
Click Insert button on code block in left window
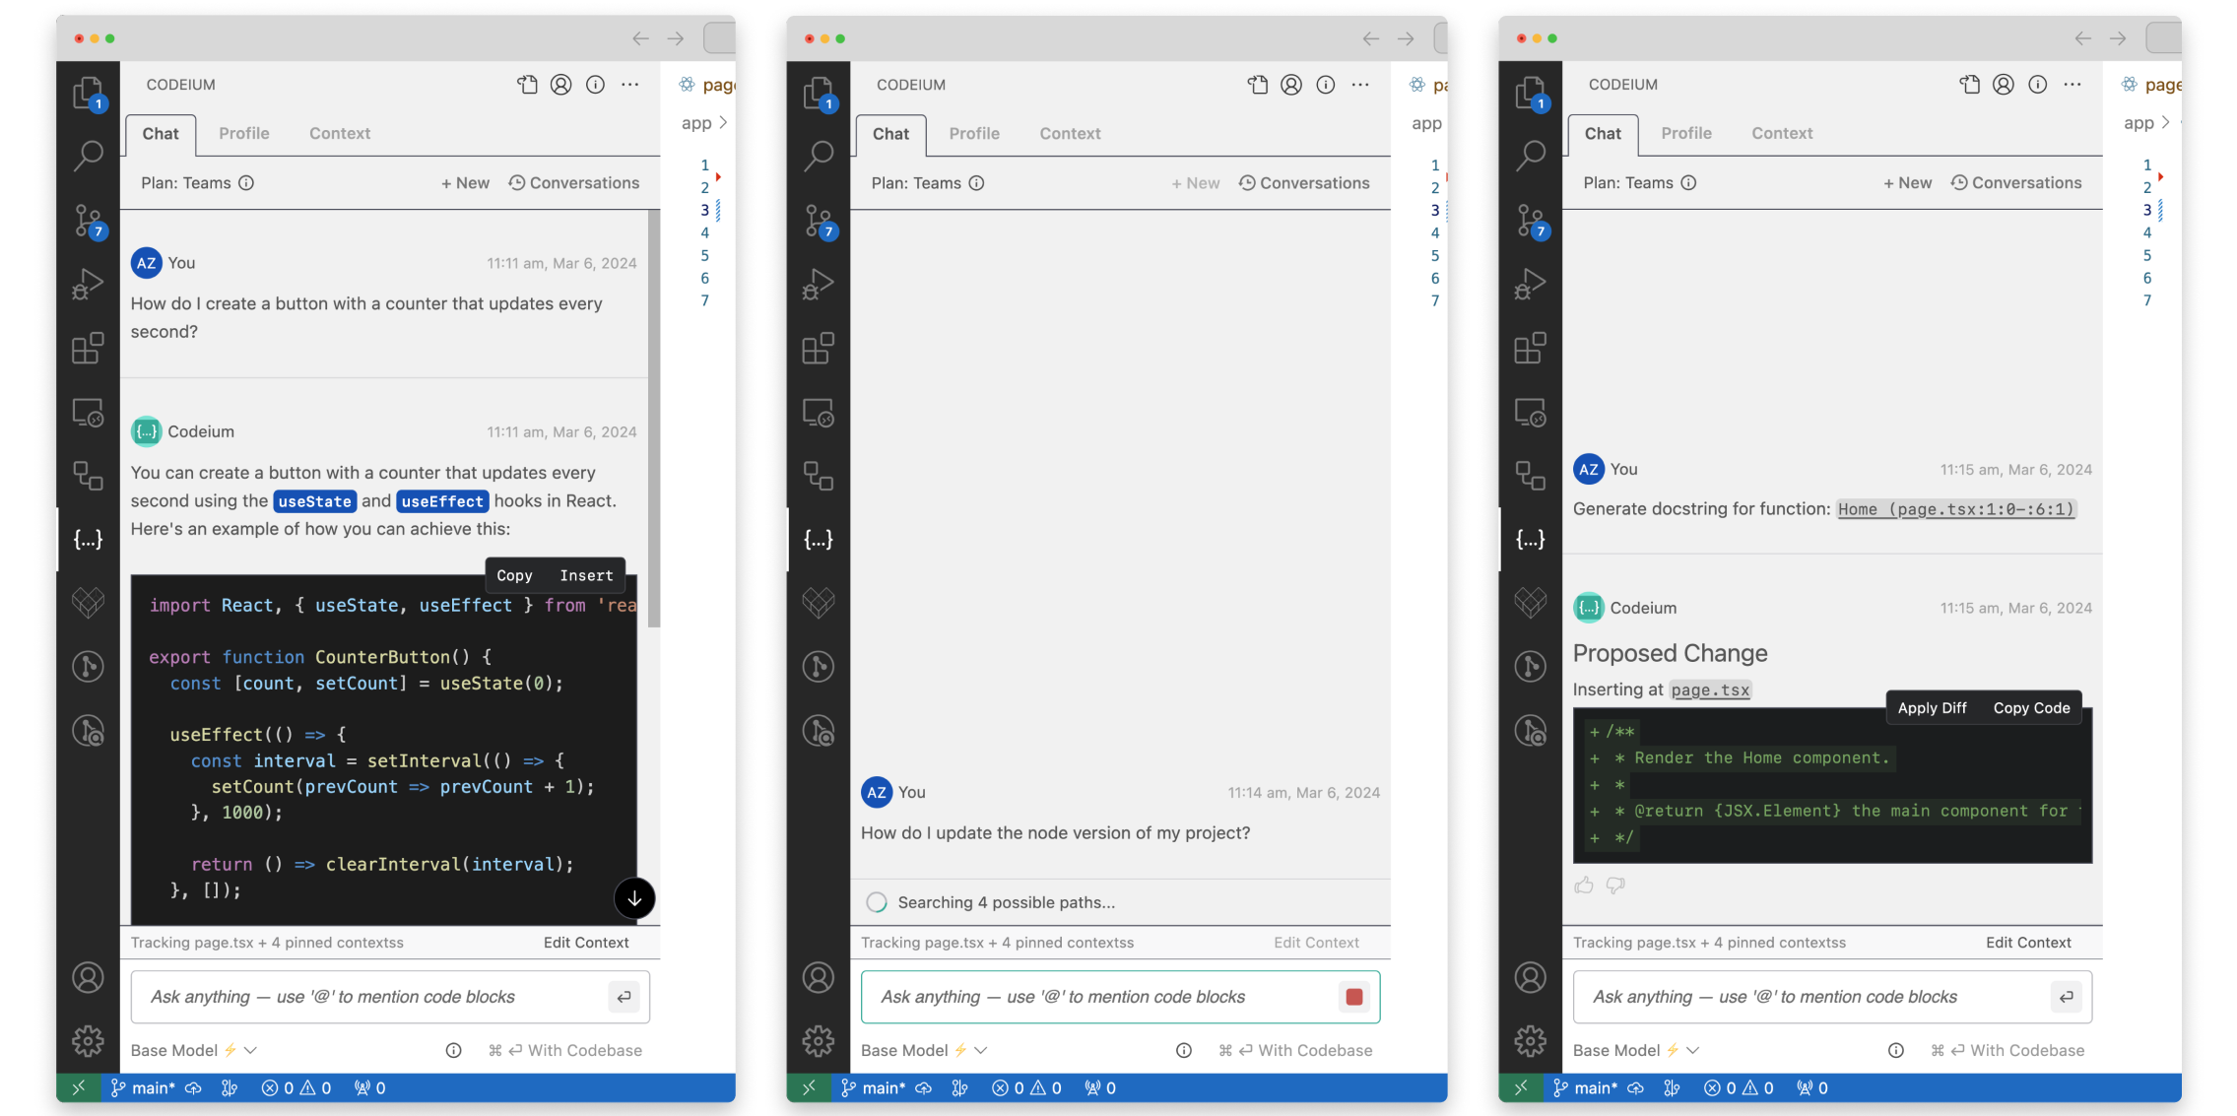tap(586, 575)
